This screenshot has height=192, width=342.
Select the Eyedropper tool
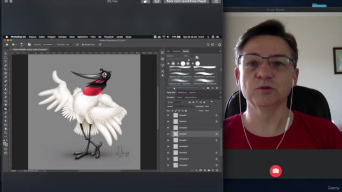click(6, 77)
